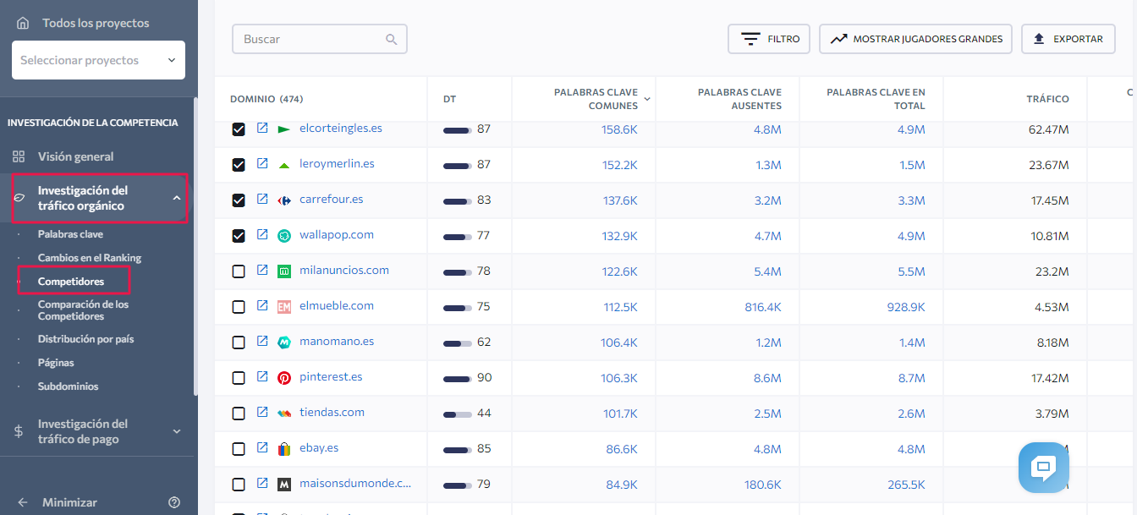Click the manomano.es favicon
This screenshot has width=1137, height=515.
coord(284,342)
